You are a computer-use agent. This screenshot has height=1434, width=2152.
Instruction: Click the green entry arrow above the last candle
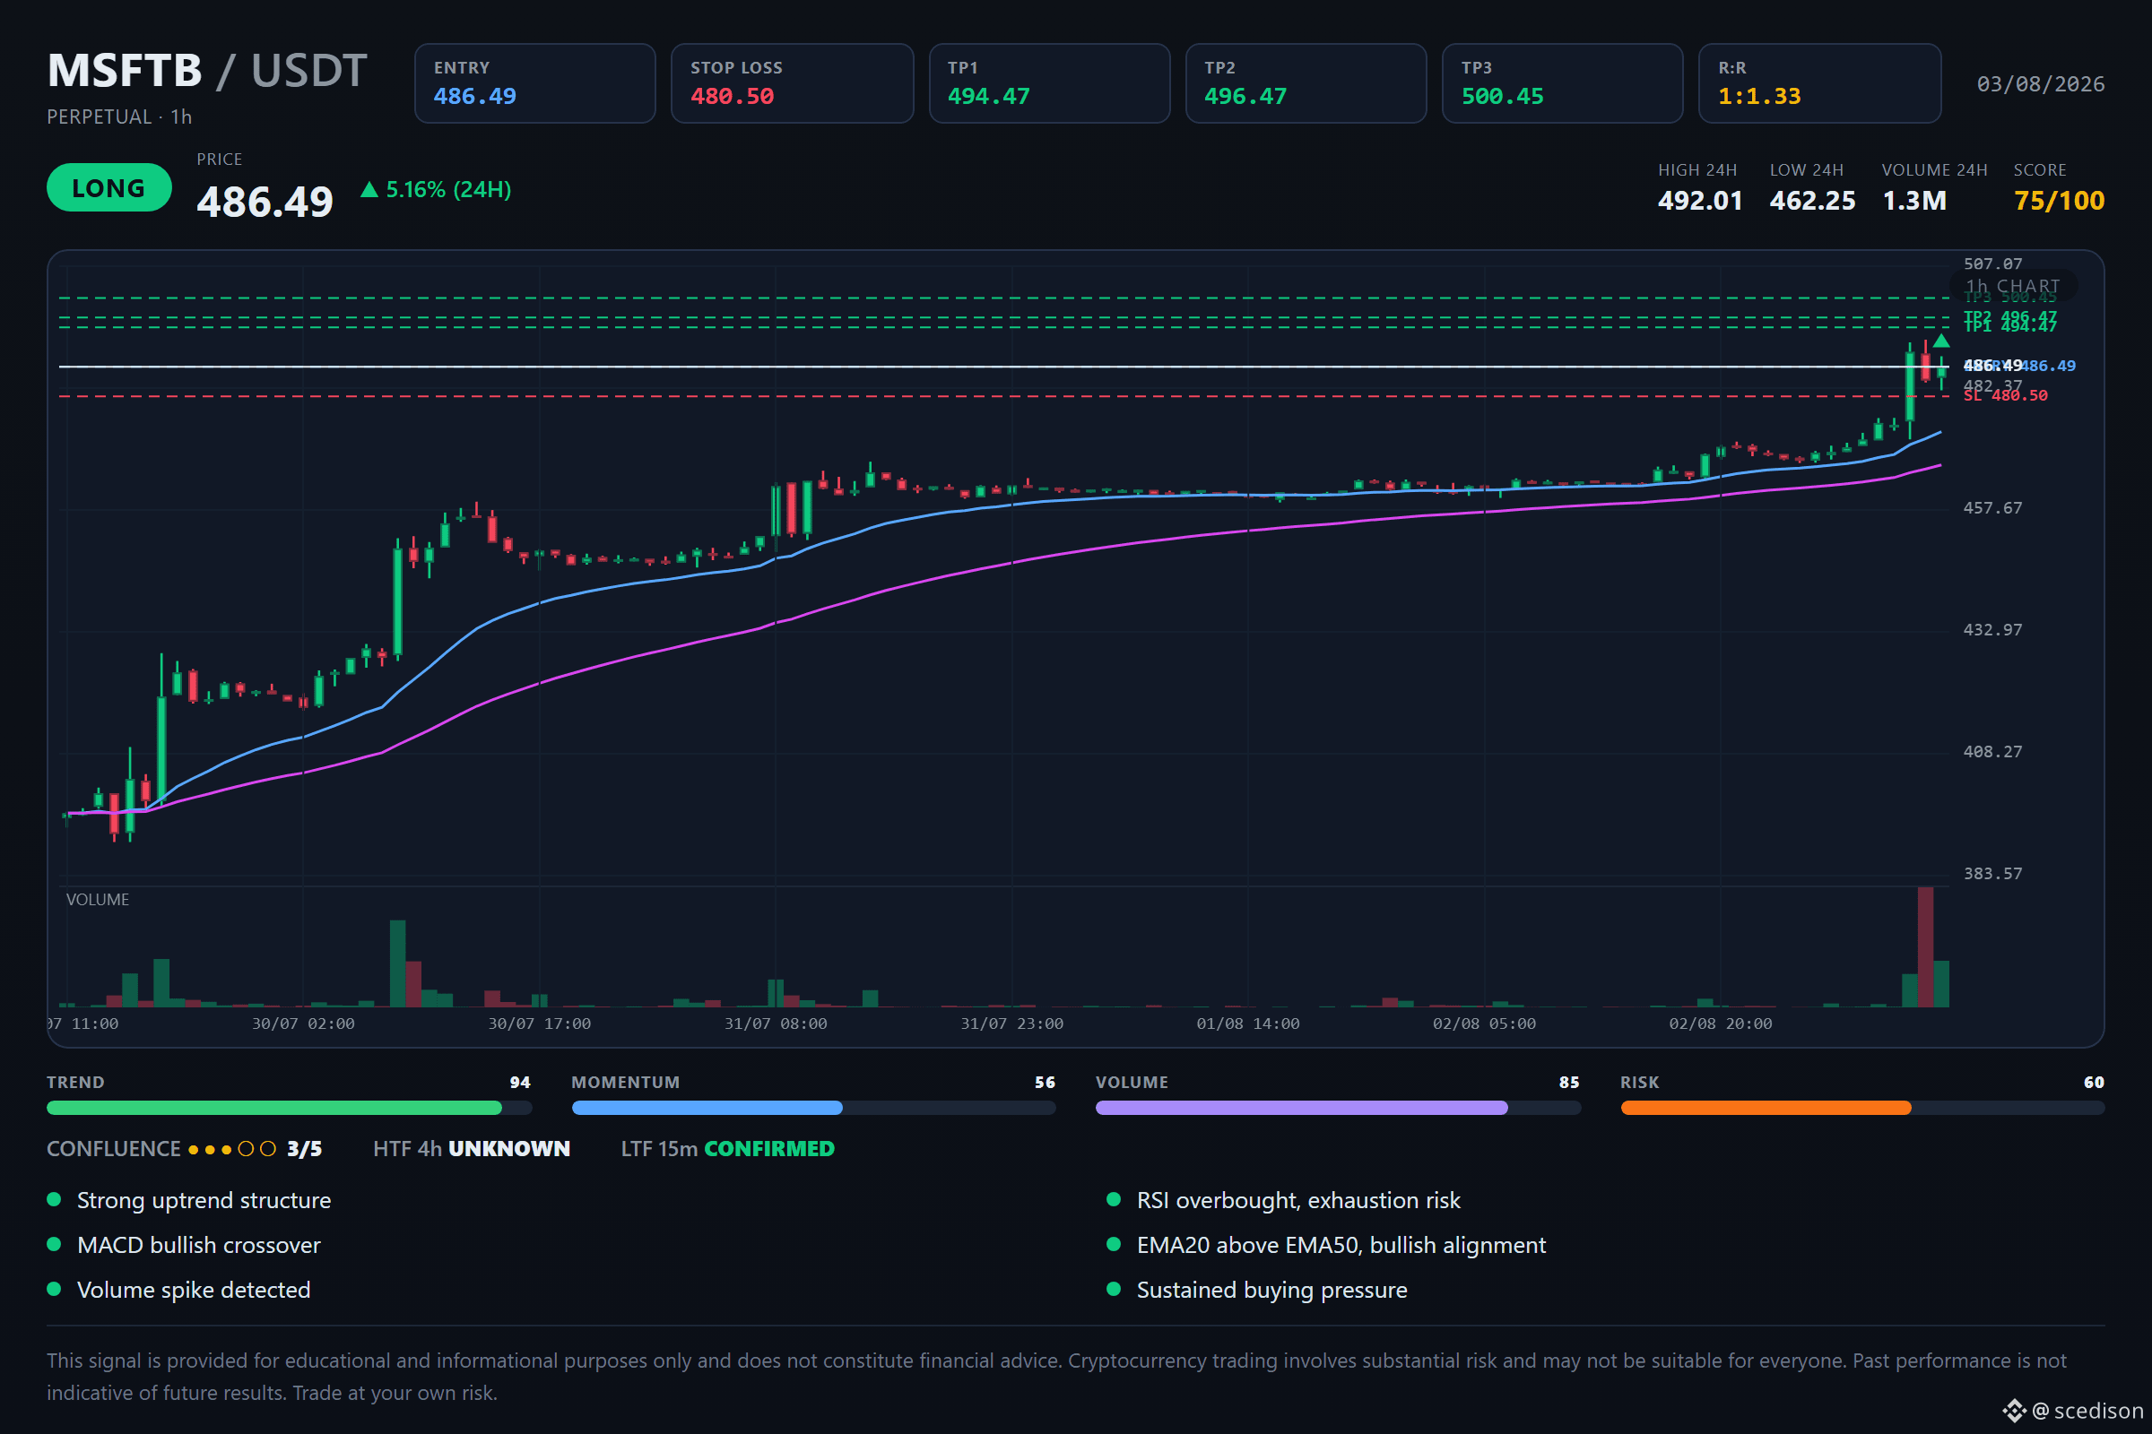[1940, 341]
